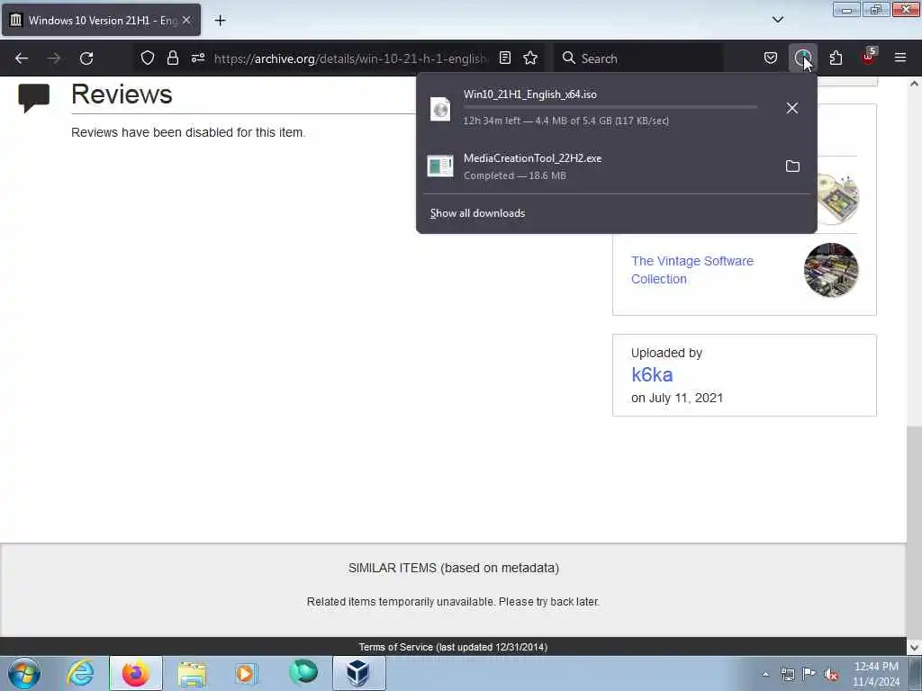Show hidden system tray icons
The height and width of the screenshot is (691, 922).
tap(765, 674)
